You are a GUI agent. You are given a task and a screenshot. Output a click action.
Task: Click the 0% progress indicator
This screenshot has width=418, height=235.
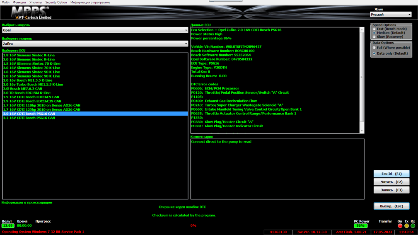(193, 225)
